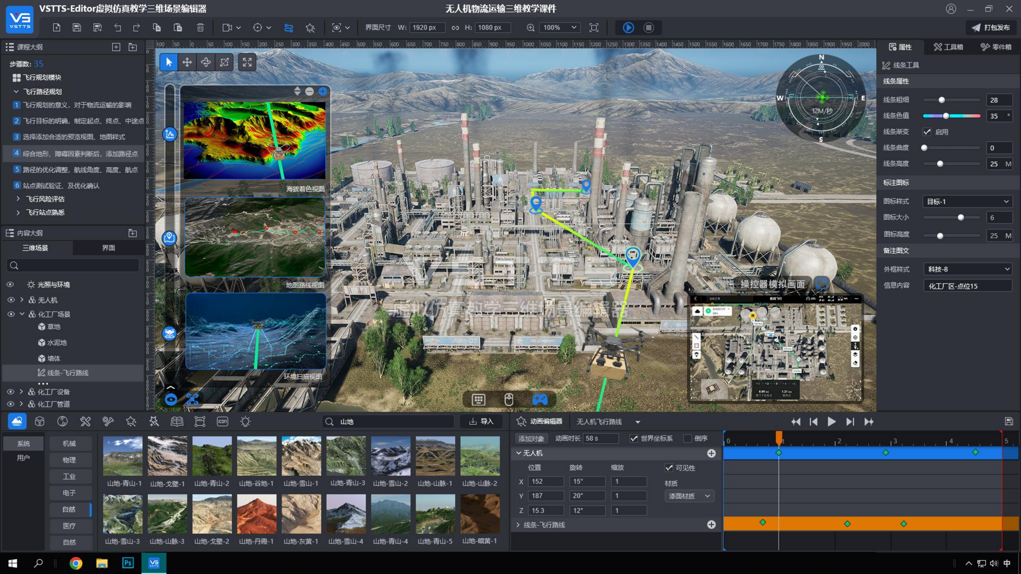The image size is (1021, 574).
Task: Toggle 可见性 checkbox
Action: (x=669, y=468)
